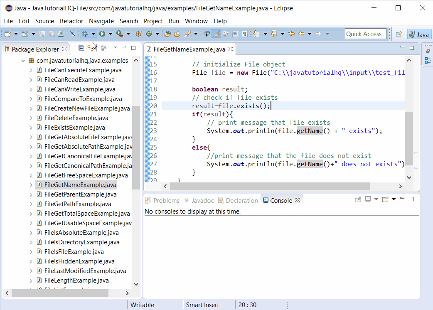433x310 pixels.
Task: Expand the FileExistsExample.java tree item
Action: pyautogui.click(x=32, y=127)
